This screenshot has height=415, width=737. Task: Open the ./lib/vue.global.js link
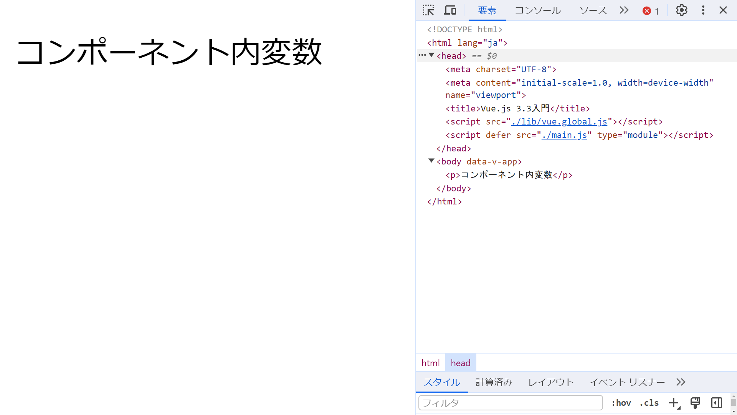tap(559, 122)
